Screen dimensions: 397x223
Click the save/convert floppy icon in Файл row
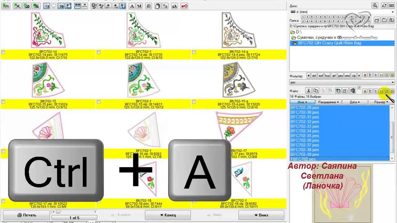pyautogui.click(x=338, y=91)
